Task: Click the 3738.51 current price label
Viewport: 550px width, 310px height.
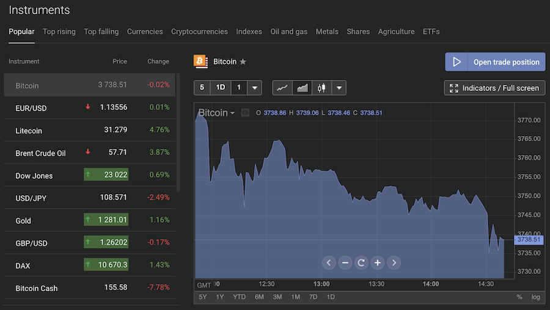Action: pyautogui.click(x=529, y=240)
